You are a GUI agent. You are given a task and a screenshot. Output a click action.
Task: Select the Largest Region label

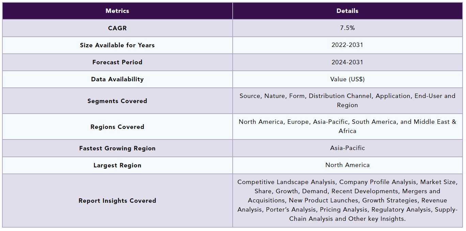pos(117,165)
